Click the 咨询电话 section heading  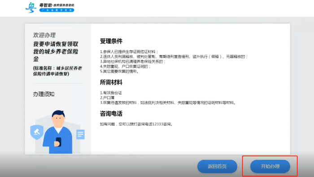[111, 114]
